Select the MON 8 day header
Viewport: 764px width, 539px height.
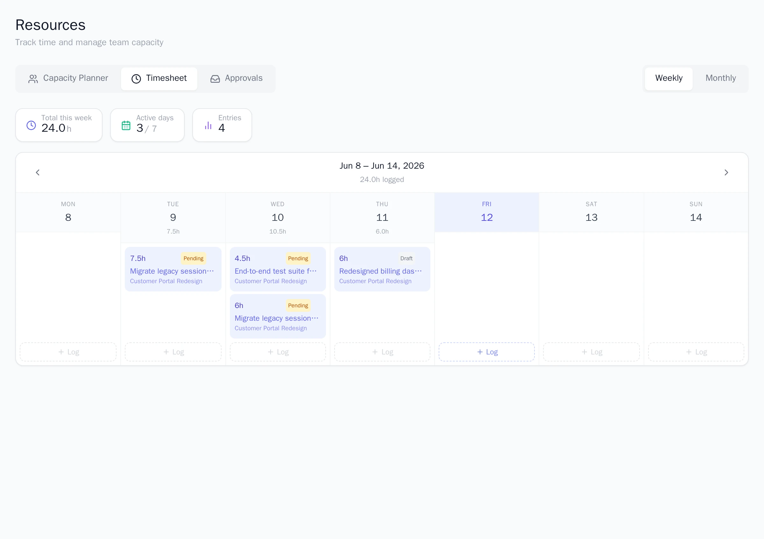pyautogui.click(x=68, y=212)
